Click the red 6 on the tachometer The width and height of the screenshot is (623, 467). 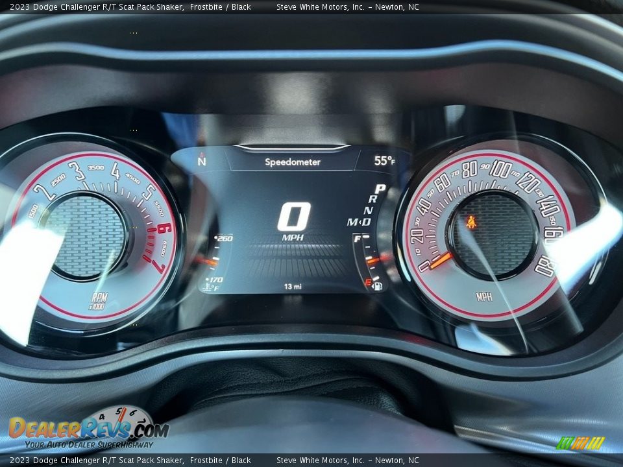click(x=164, y=229)
